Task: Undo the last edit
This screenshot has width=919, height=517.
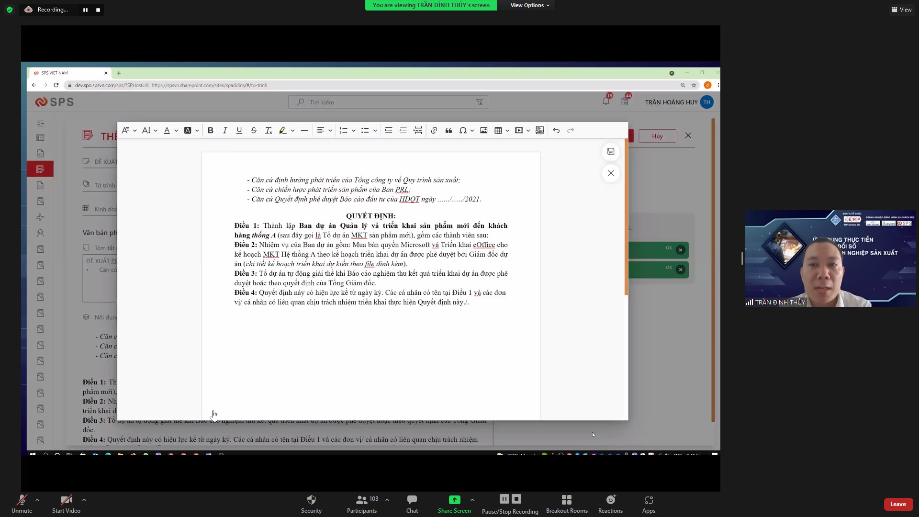Action: [556, 130]
